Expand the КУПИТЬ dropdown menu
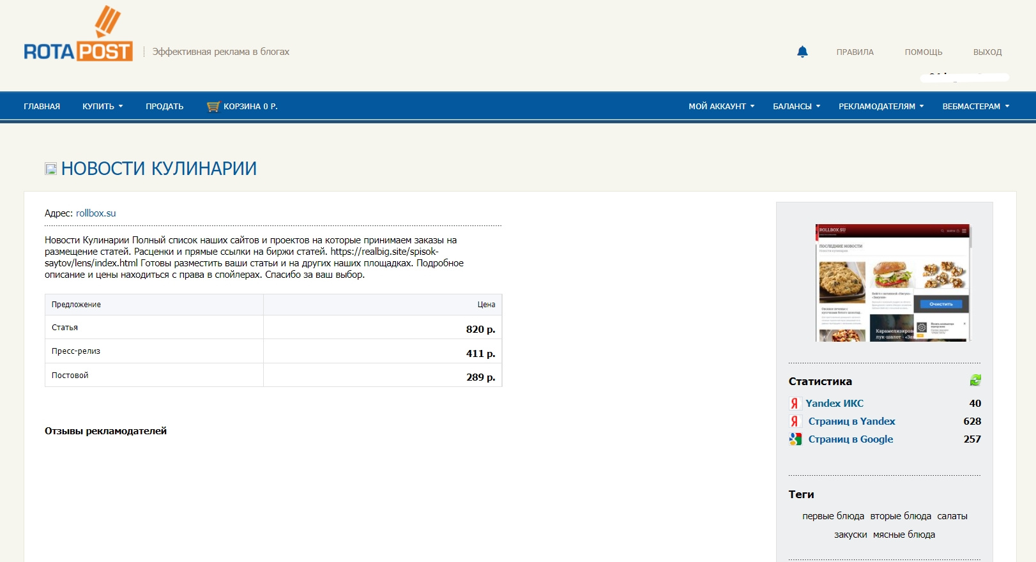Image resolution: width=1036 pixels, height=562 pixels. [102, 107]
